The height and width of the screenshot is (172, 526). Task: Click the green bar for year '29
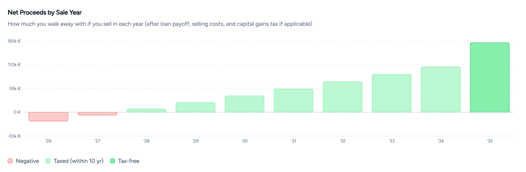[x=195, y=107]
